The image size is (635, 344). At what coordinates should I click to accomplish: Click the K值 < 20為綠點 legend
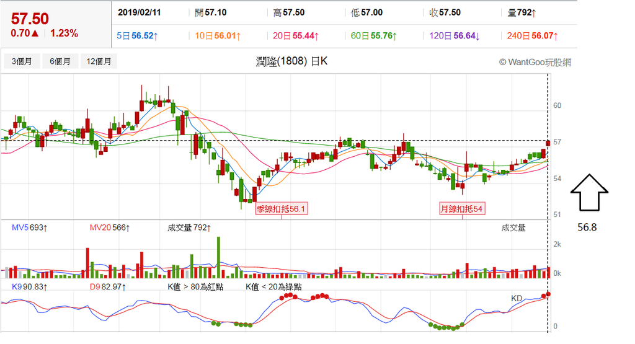pos(273,287)
